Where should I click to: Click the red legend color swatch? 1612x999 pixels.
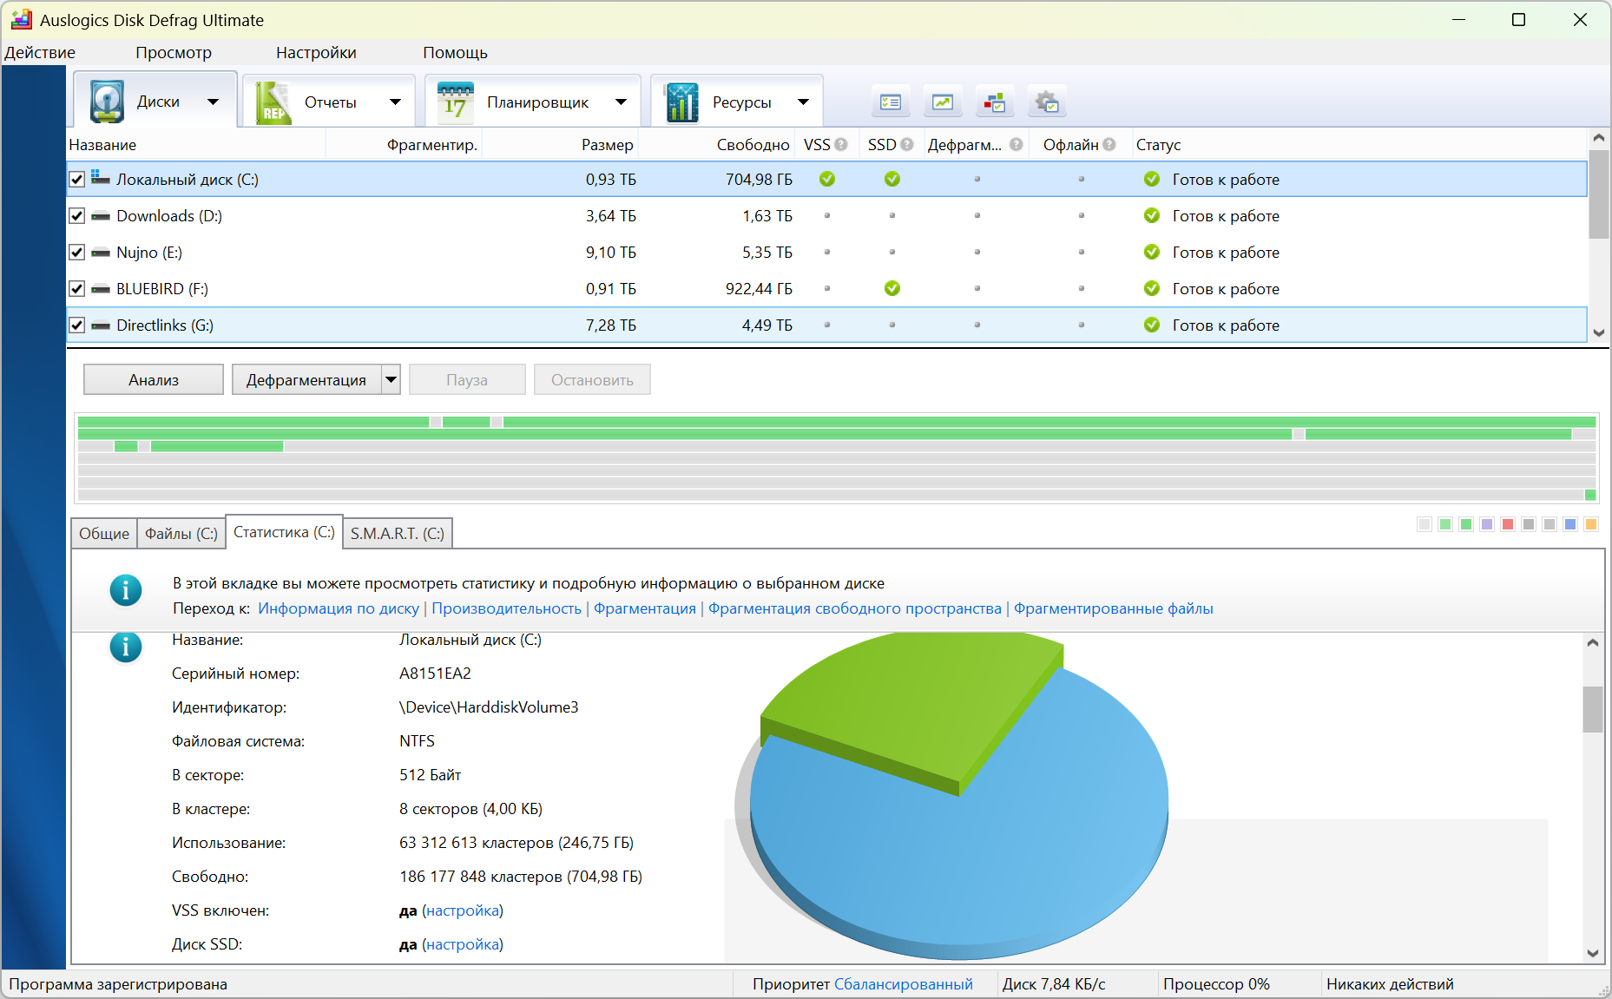(1508, 524)
